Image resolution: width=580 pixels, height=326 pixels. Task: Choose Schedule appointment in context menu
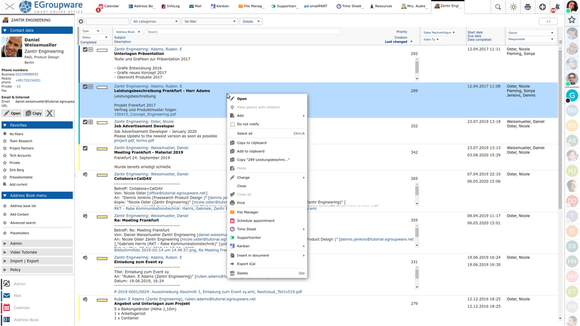click(x=267, y=221)
